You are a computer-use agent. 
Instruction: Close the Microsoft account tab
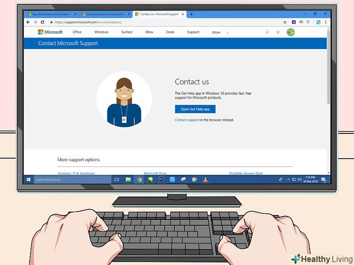(x=129, y=14)
